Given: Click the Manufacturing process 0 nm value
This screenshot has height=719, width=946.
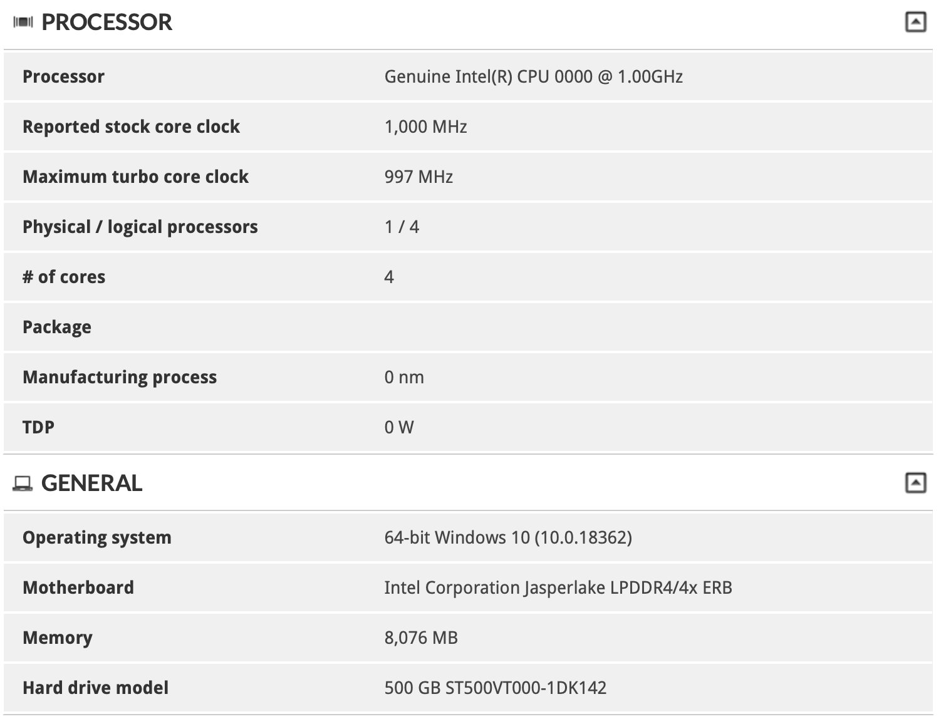Looking at the screenshot, I should [x=404, y=377].
